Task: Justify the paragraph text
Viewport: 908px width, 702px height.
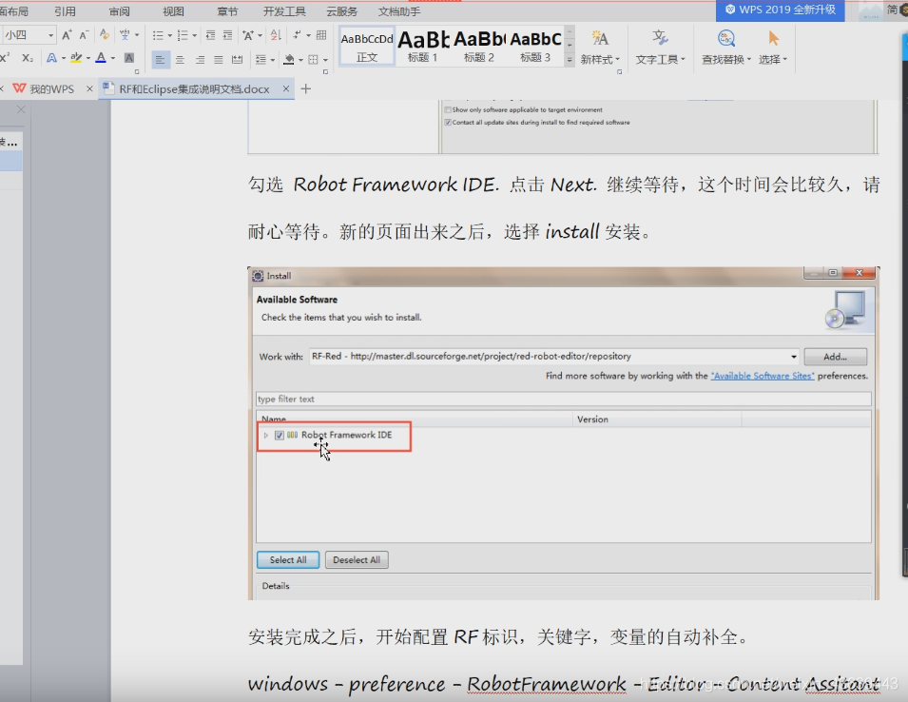Action: 219,59
